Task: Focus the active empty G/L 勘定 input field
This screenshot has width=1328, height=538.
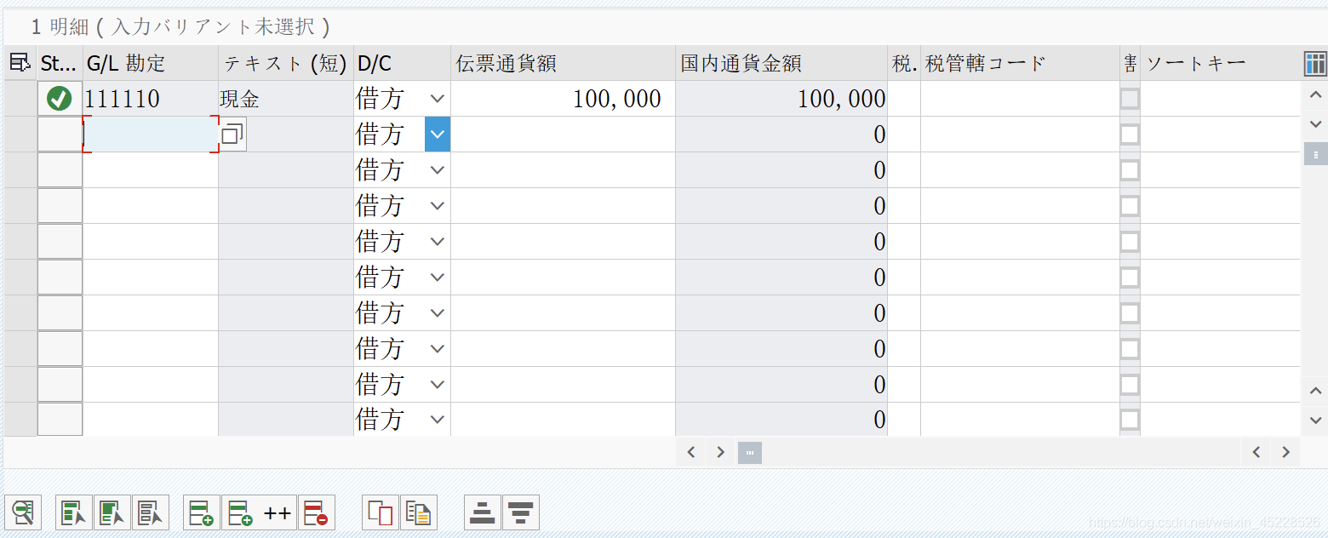Action: [x=151, y=134]
